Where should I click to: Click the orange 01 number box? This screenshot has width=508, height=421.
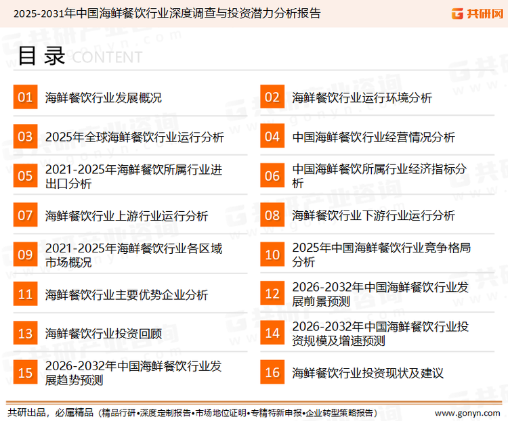tap(25, 97)
